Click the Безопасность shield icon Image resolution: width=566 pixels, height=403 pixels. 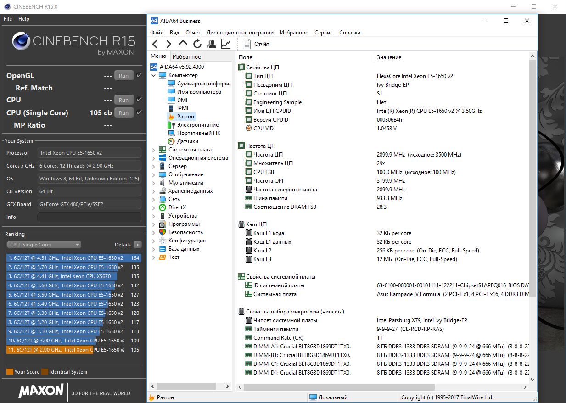(163, 232)
